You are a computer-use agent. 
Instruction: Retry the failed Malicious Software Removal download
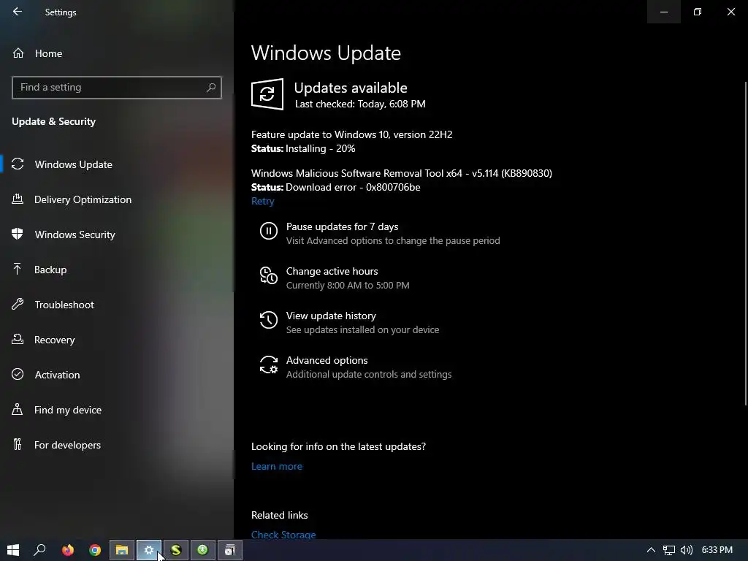tap(263, 202)
